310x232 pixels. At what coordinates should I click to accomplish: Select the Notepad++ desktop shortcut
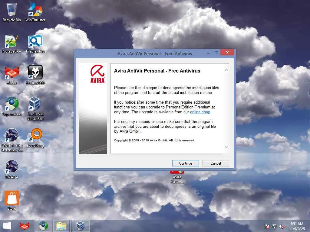[12, 44]
